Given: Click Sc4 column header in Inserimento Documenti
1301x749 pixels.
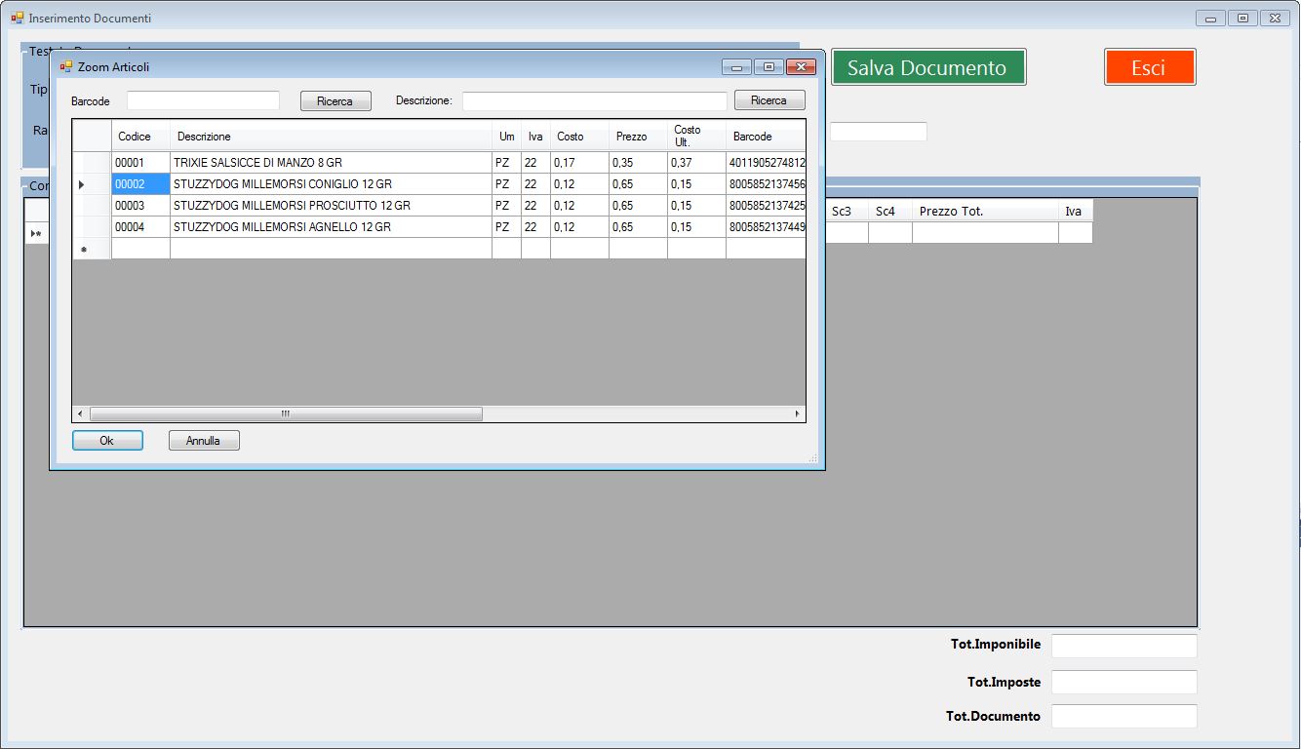Looking at the screenshot, I should click(890, 211).
